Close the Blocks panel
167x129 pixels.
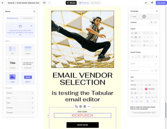click(34, 11)
